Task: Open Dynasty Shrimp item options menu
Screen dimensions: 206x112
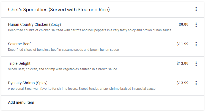Action: coord(196,83)
